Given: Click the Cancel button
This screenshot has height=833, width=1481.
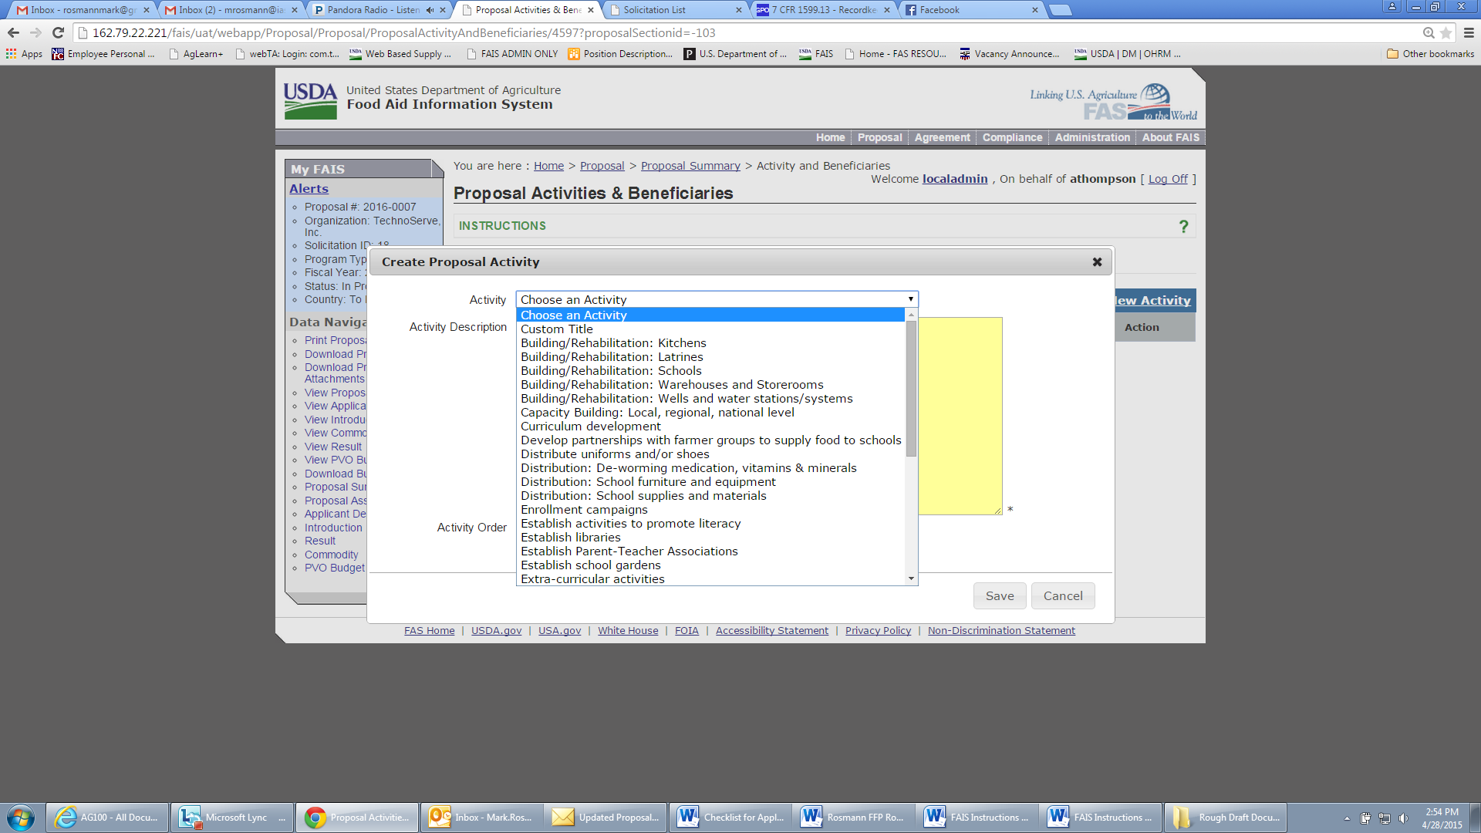Looking at the screenshot, I should (1062, 596).
